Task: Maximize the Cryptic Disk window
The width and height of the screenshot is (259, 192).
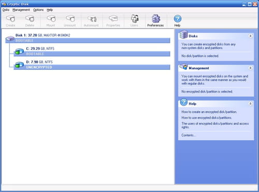Action: pyautogui.click(x=250, y=4)
